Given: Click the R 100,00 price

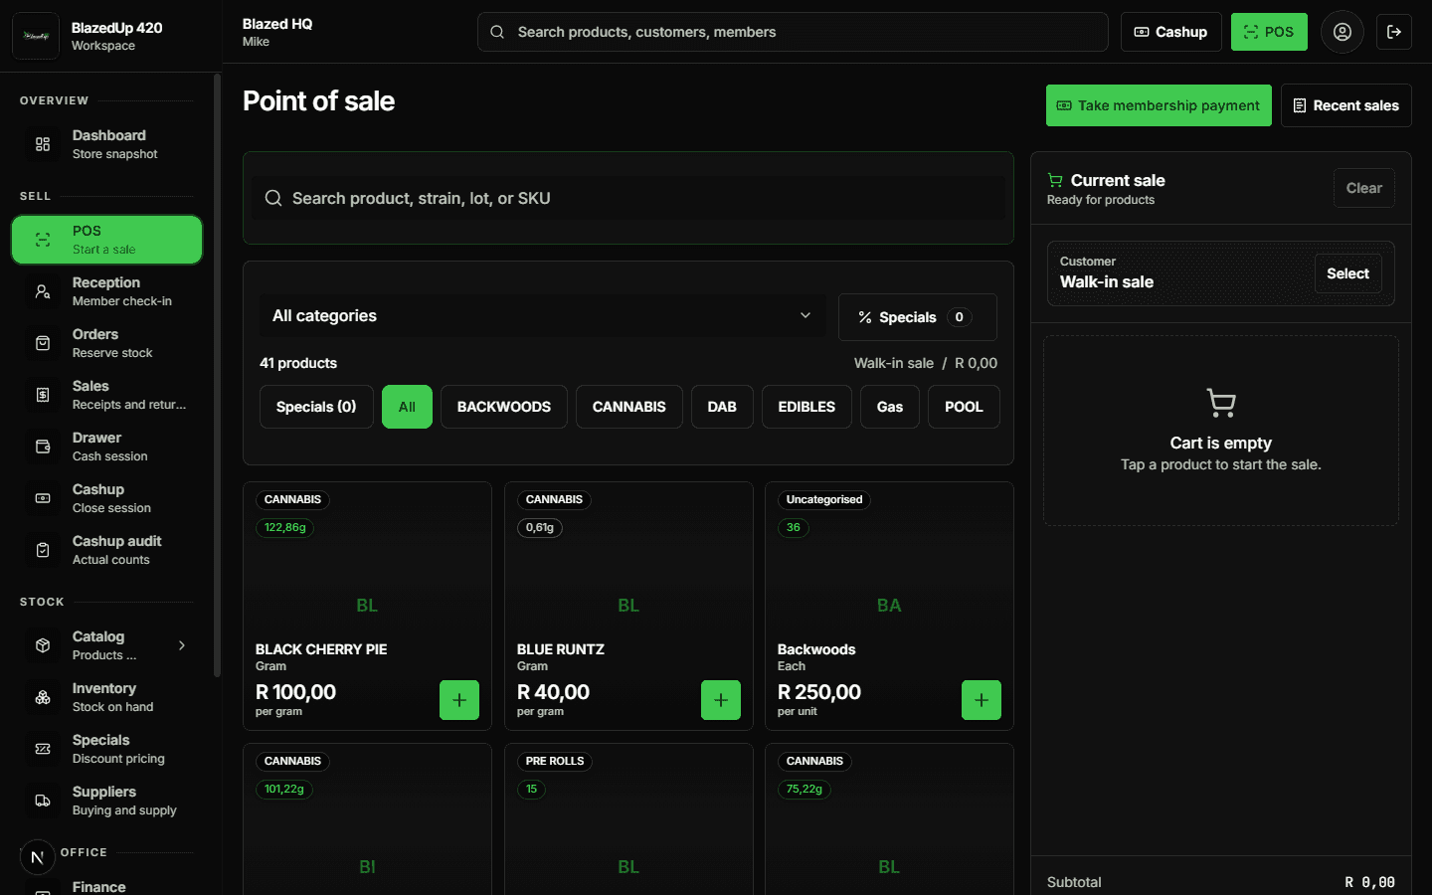Looking at the screenshot, I should [x=295, y=692].
